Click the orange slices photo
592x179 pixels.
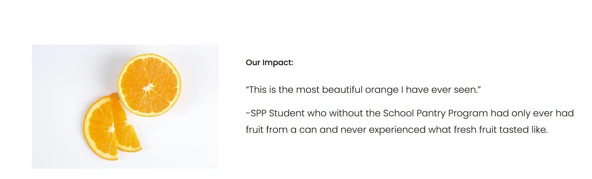(x=125, y=106)
